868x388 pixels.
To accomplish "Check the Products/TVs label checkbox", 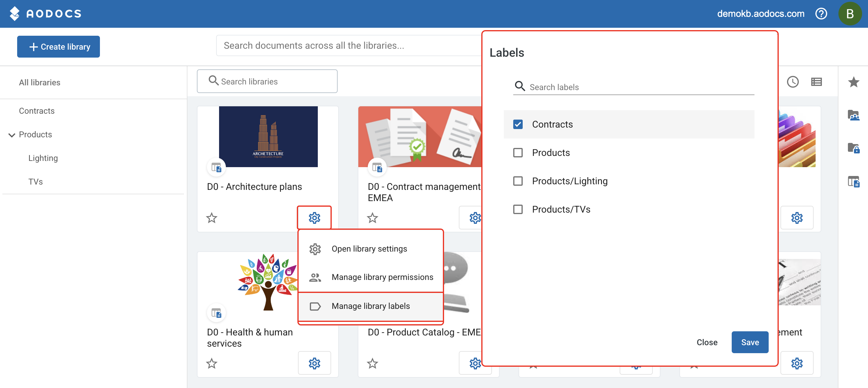I will tap(518, 209).
